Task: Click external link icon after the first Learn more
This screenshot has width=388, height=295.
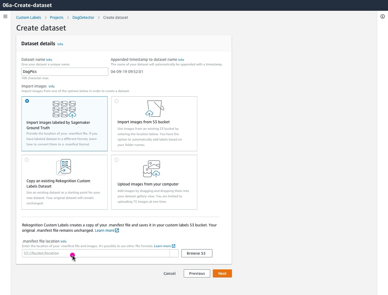Action: coord(117,230)
